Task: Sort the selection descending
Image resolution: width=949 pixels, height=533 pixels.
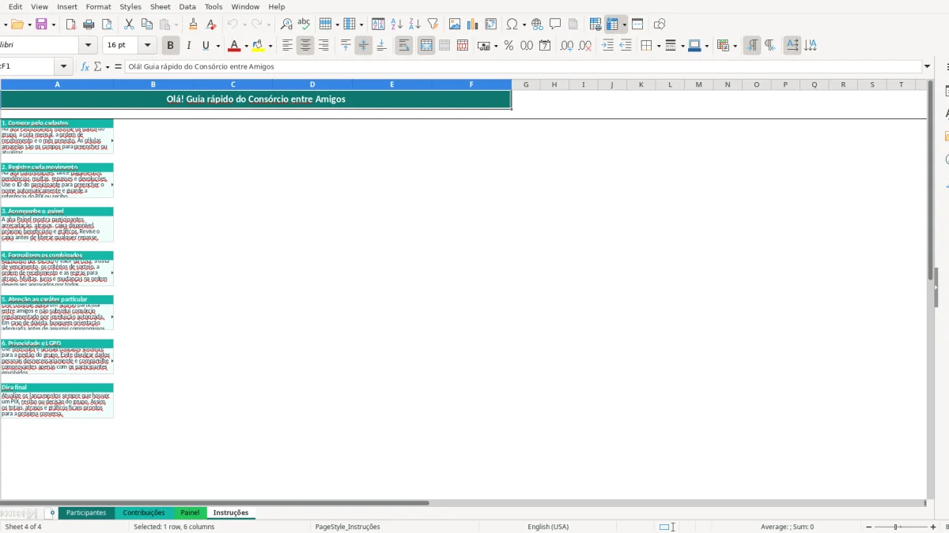Action: click(x=414, y=24)
